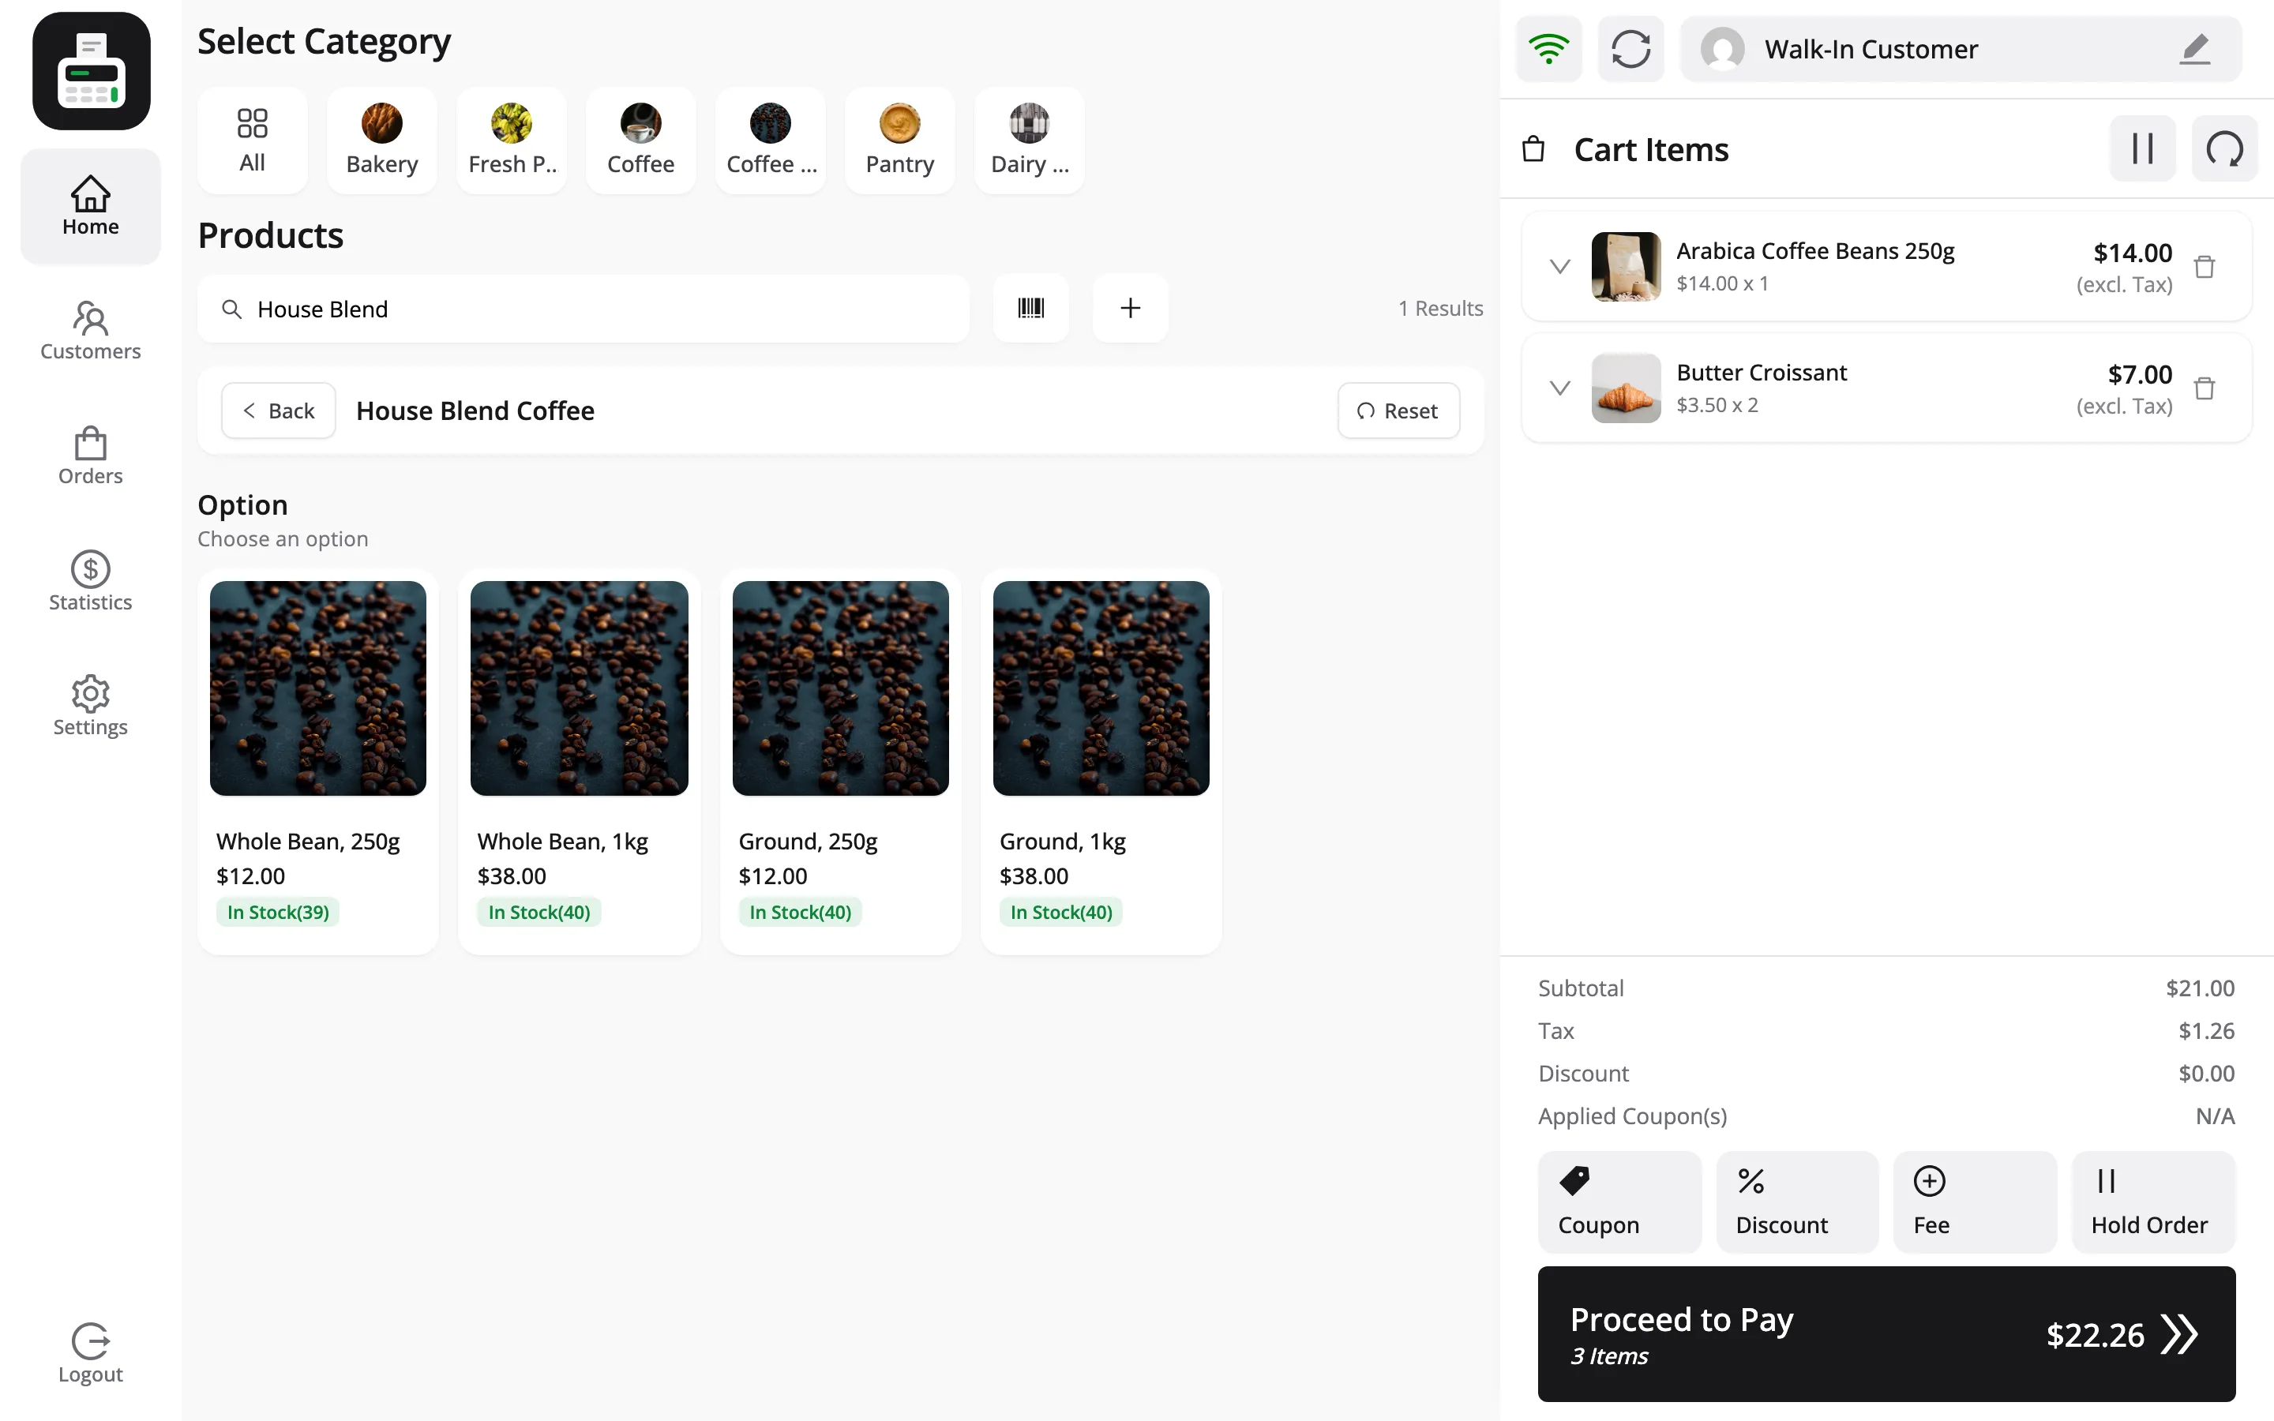
Task: Click the POS app logo icon
Action: point(91,71)
